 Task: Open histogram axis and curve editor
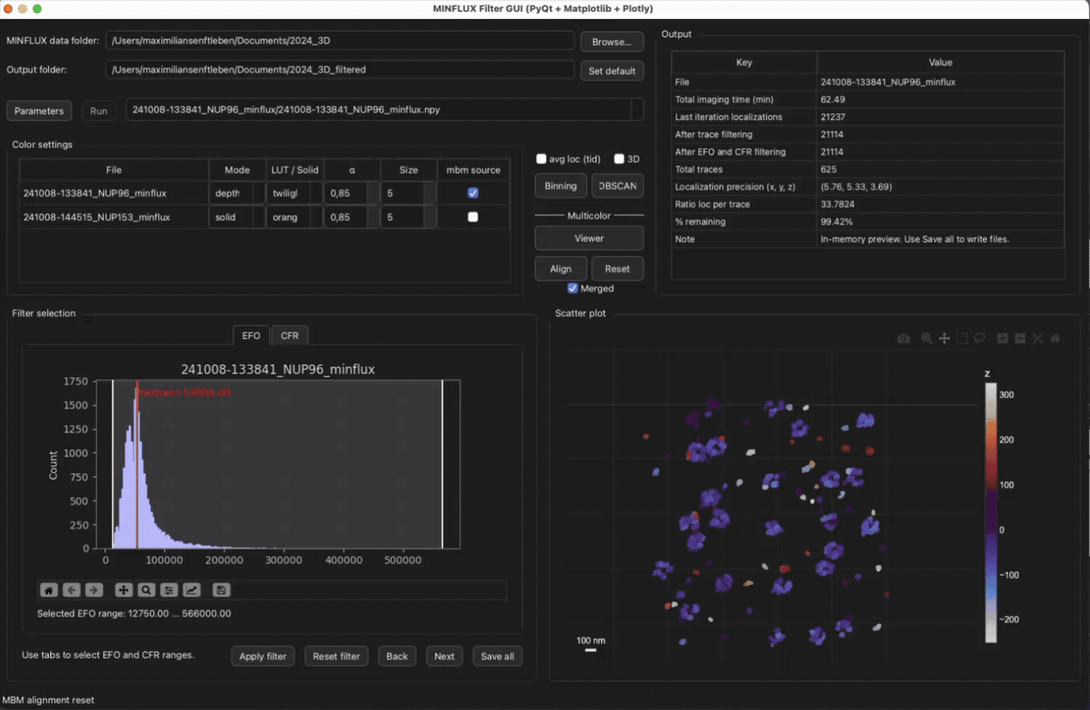click(191, 590)
